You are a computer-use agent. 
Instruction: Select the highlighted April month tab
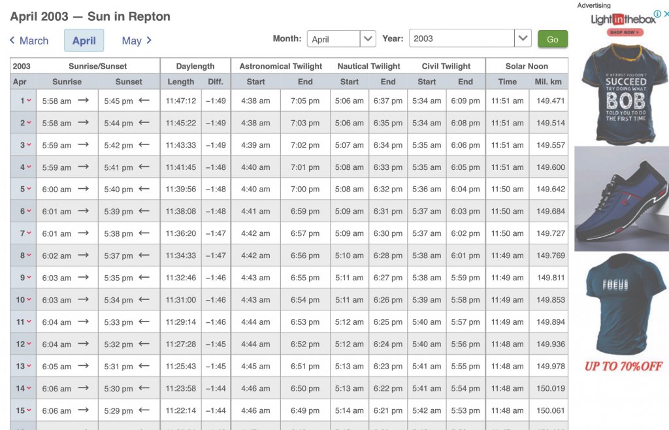[x=84, y=41]
